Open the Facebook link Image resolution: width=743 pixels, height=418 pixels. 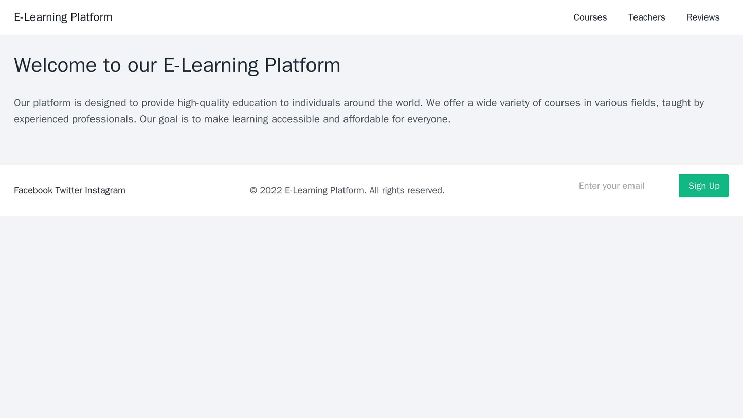33,190
